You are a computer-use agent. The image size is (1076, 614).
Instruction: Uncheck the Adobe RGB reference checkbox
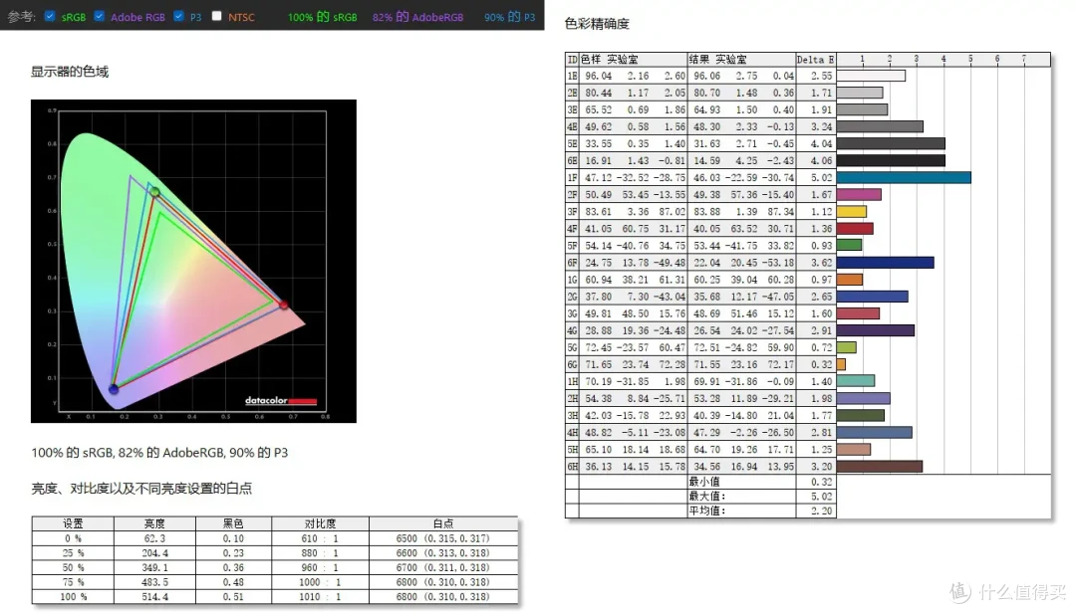[100, 16]
